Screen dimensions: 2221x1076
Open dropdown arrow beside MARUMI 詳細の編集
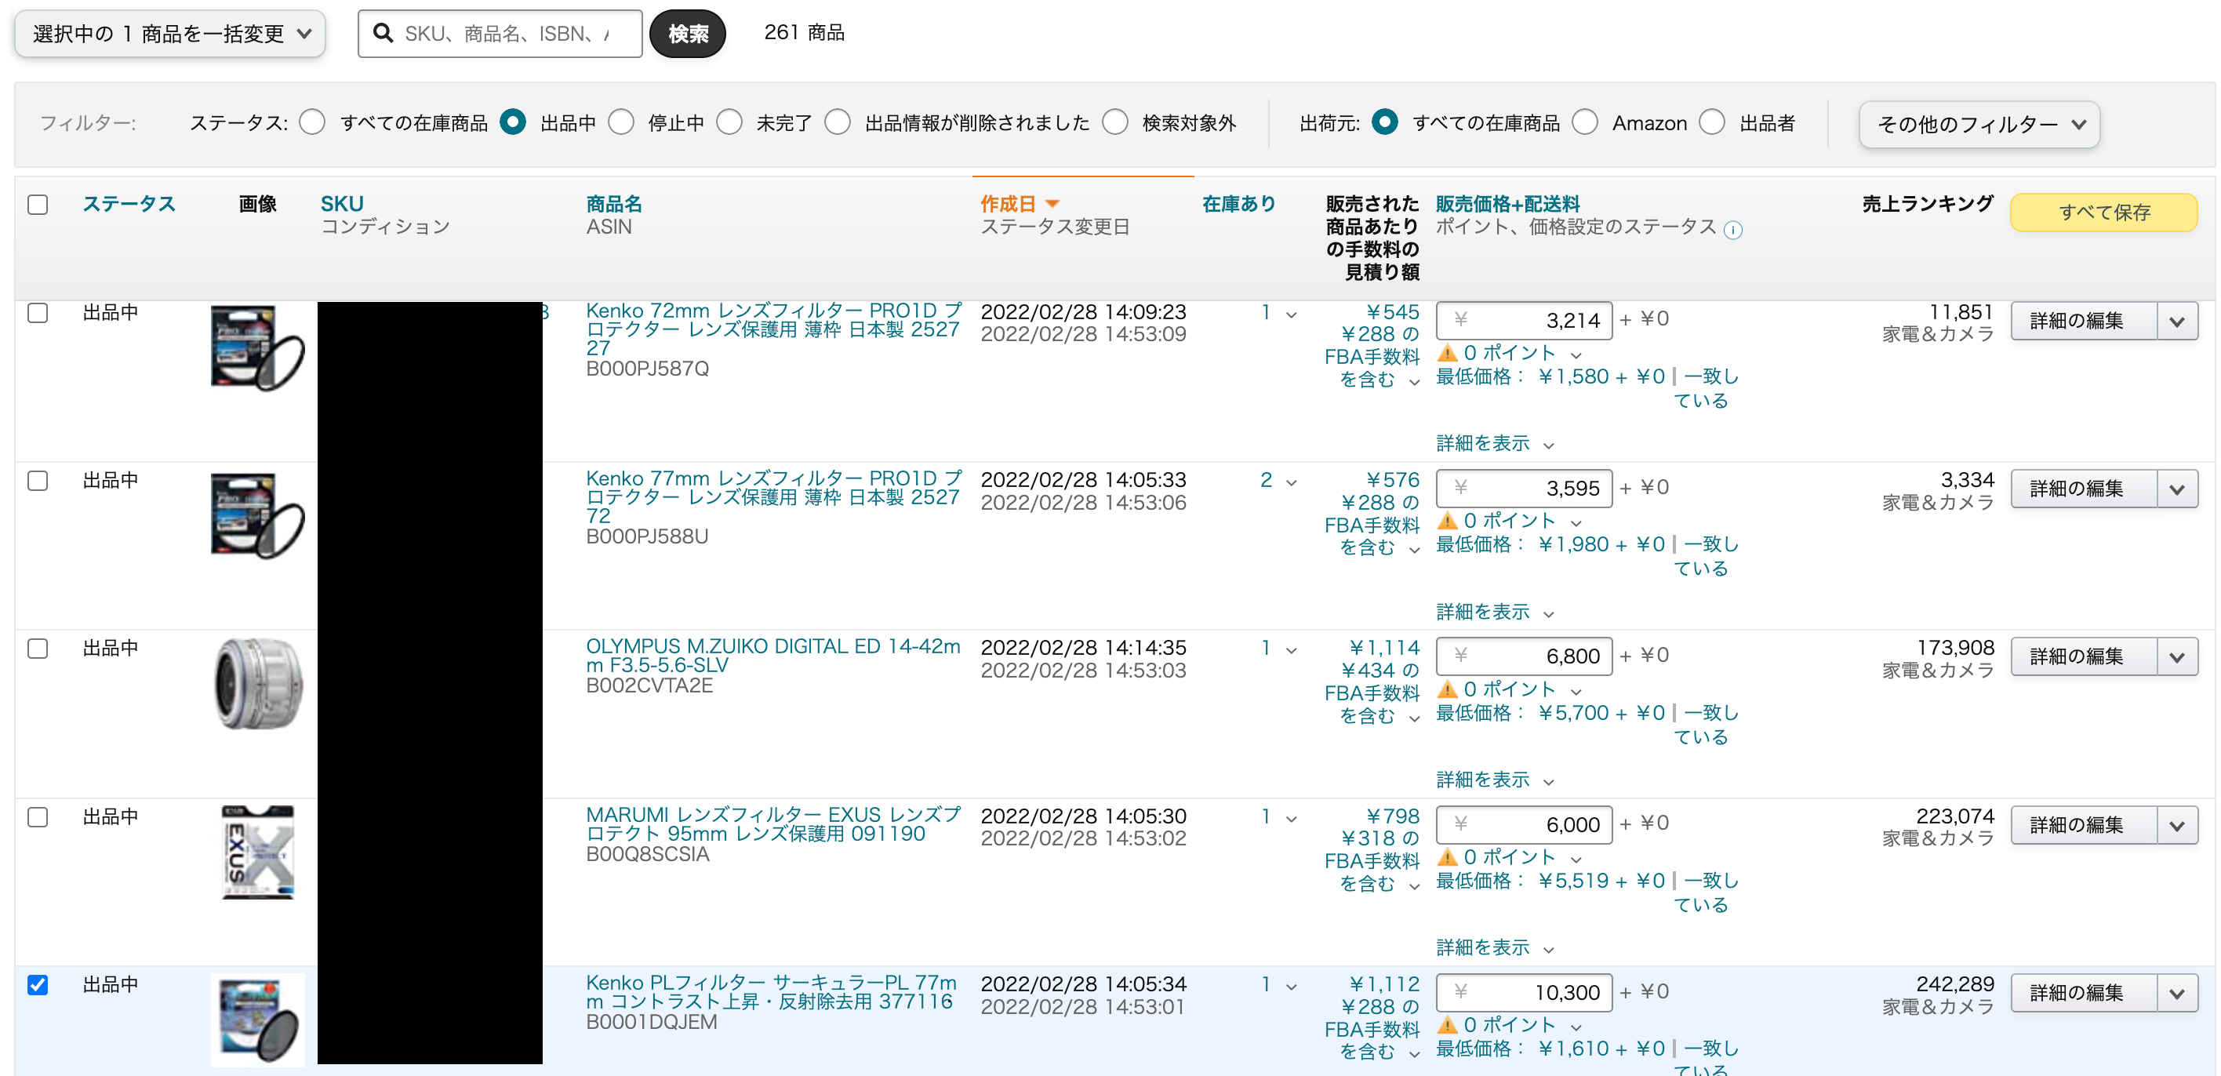[2178, 825]
